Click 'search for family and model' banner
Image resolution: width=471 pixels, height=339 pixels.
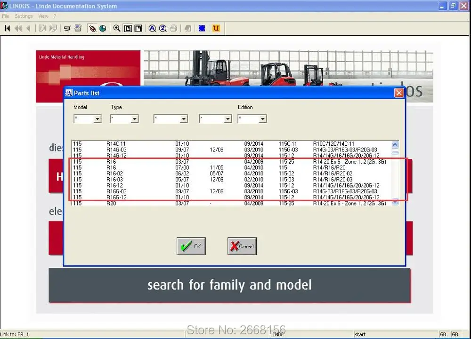click(x=229, y=285)
